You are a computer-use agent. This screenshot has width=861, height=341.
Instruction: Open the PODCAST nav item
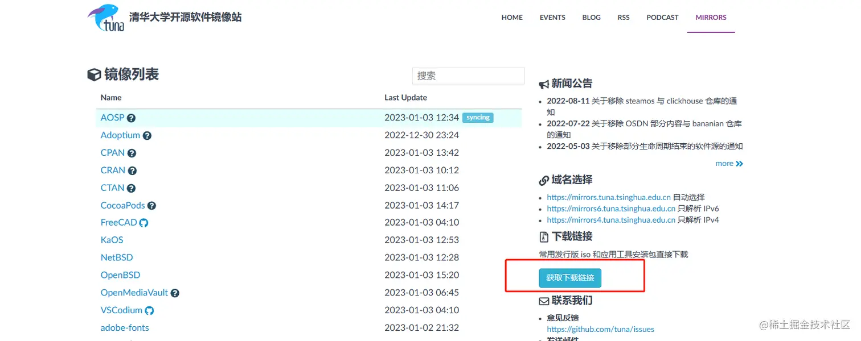[662, 17]
